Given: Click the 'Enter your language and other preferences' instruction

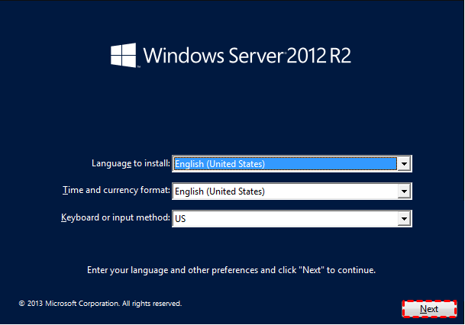Looking at the screenshot, I should [231, 270].
